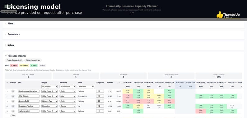Click the ThumbsUp Solutions logo

click(228, 15)
